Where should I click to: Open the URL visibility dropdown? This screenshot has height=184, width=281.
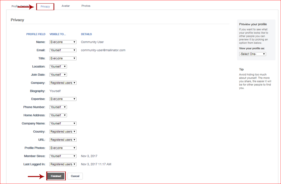coord(63,140)
